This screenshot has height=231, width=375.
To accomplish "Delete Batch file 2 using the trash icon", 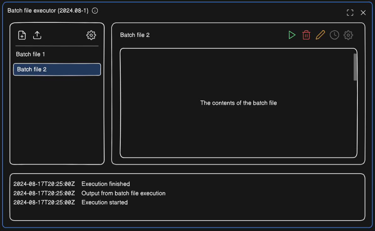I will (x=306, y=35).
